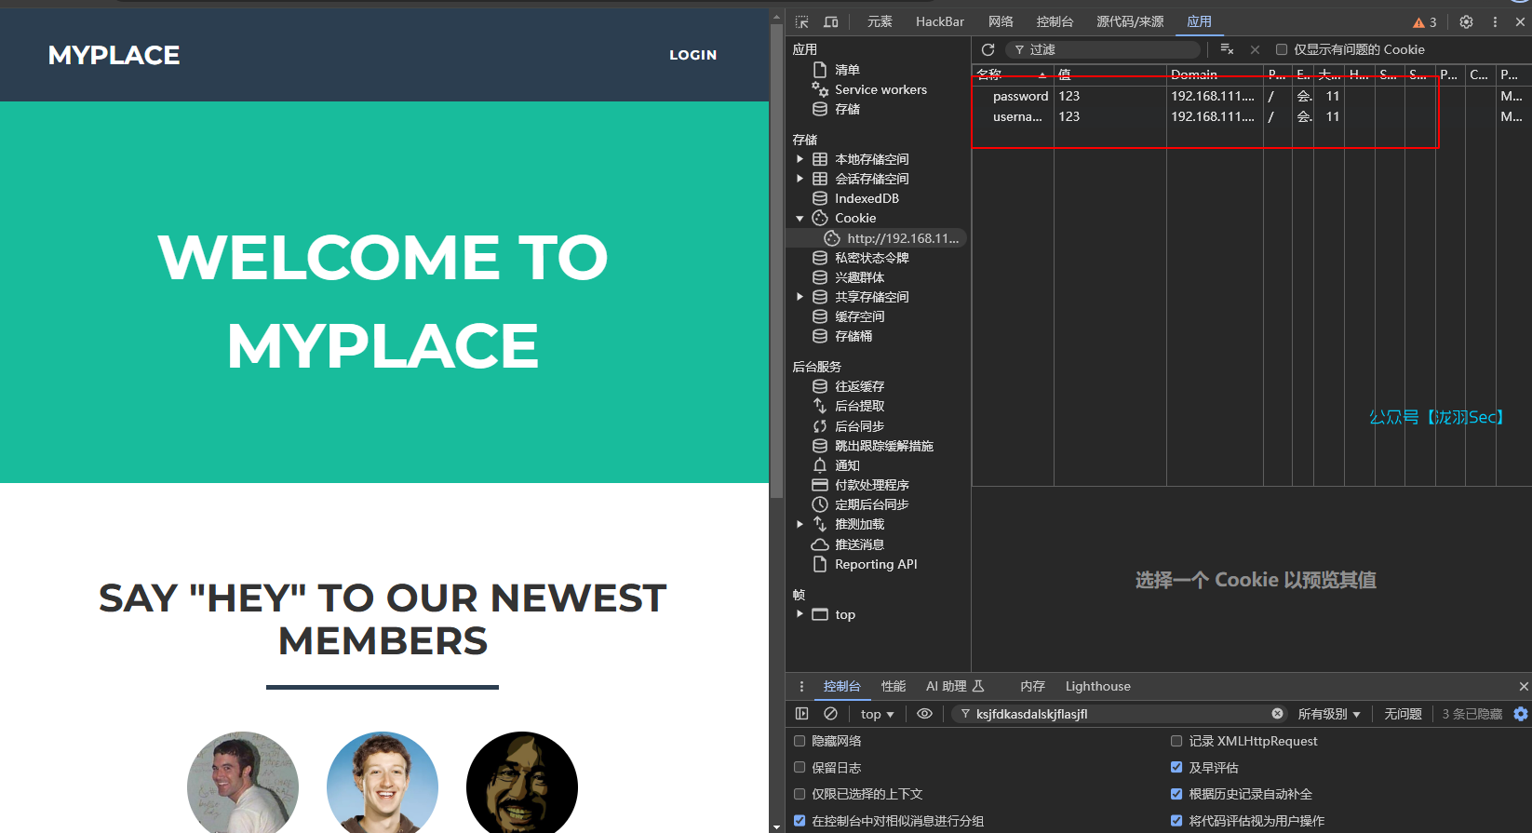Switch to the Lighthouse tab
Image resolution: width=1532 pixels, height=833 pixels.
[x=1097, y=686]
